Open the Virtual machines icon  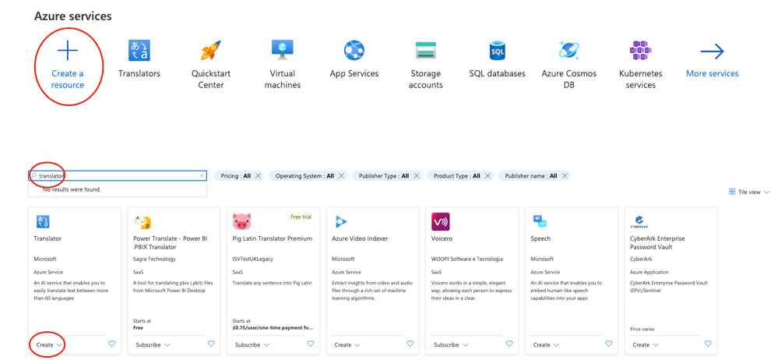click(282, 49)
